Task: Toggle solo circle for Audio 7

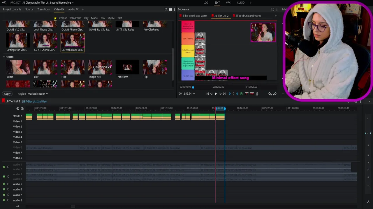Action: click(x=8, y=195)
